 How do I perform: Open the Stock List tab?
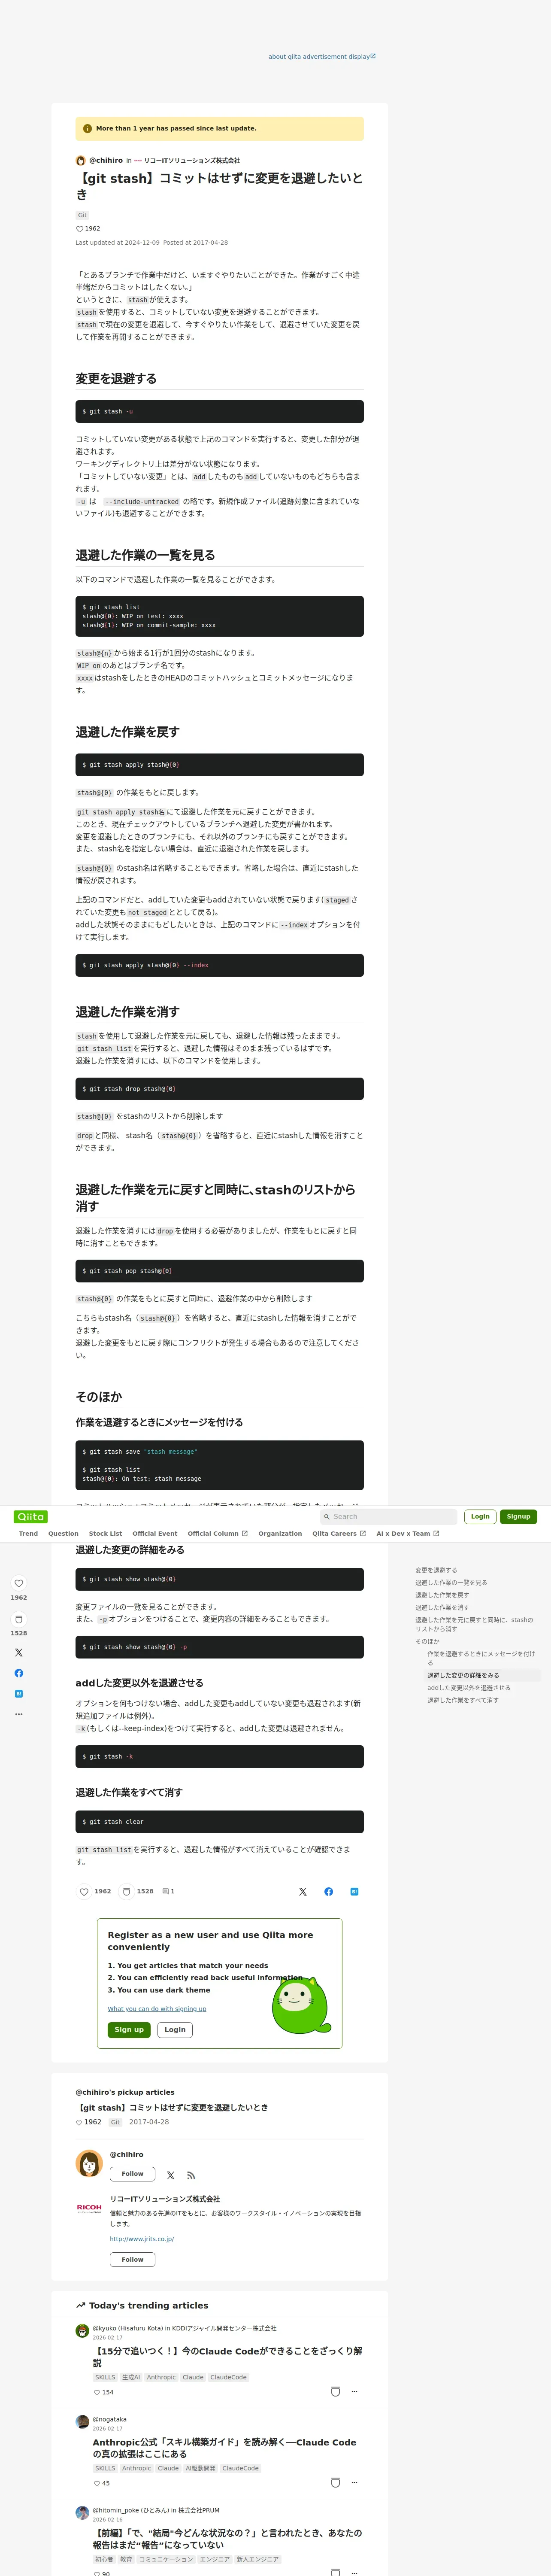point(105,1533)
